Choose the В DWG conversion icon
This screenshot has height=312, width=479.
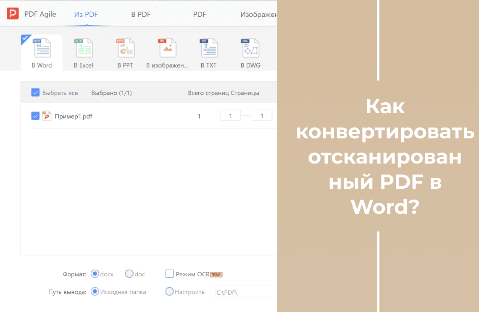[250, 49]
